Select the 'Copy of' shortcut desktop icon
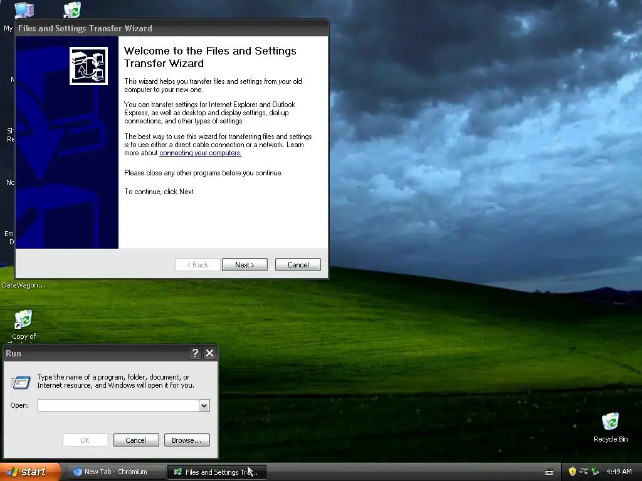The width and height of the screenshot is (642, 481). point(24,326)
